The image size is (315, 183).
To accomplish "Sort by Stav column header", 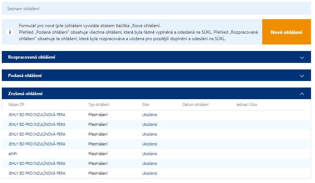I will click(x=146, y=105).
